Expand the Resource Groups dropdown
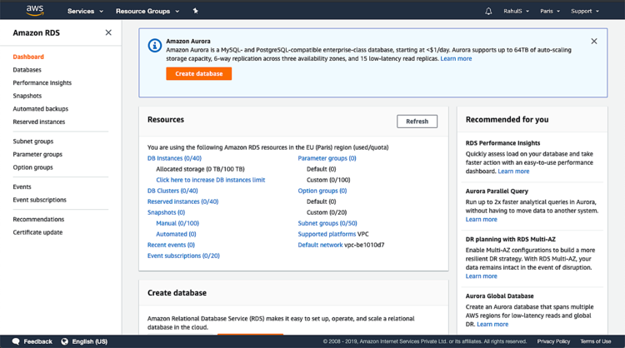Viewport: 625px width, 348px height. click(147, 11)
